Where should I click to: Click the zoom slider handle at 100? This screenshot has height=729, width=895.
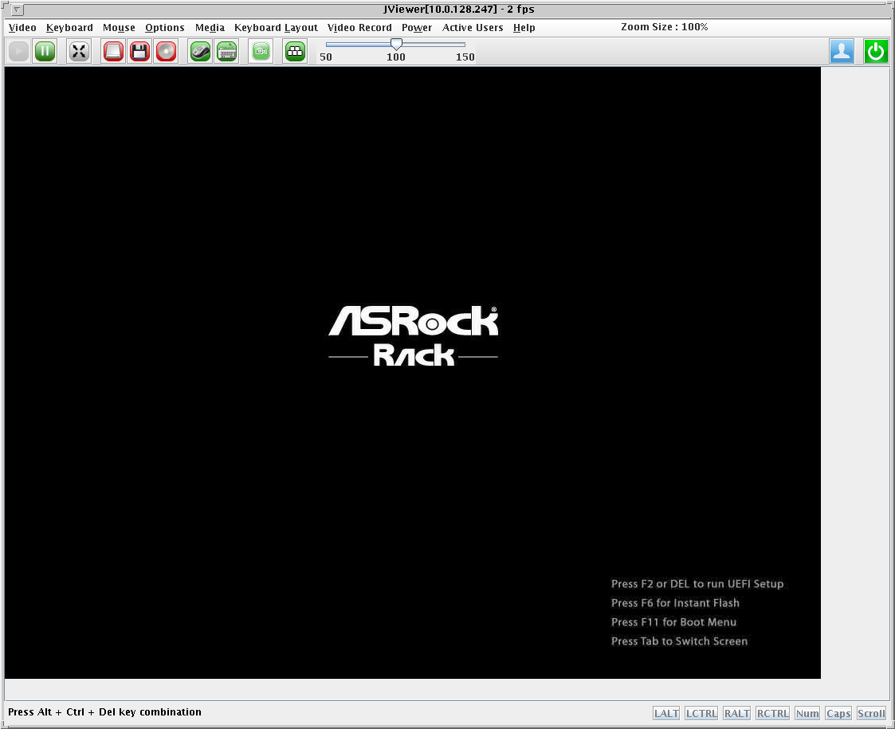396,45
